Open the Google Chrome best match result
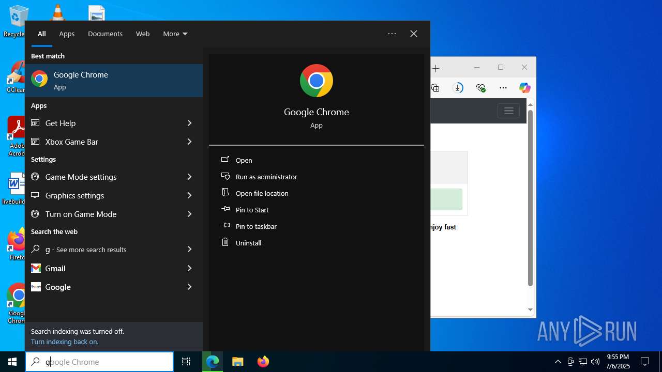The width and height of the screenshot is (662, 372). [114, 81]
